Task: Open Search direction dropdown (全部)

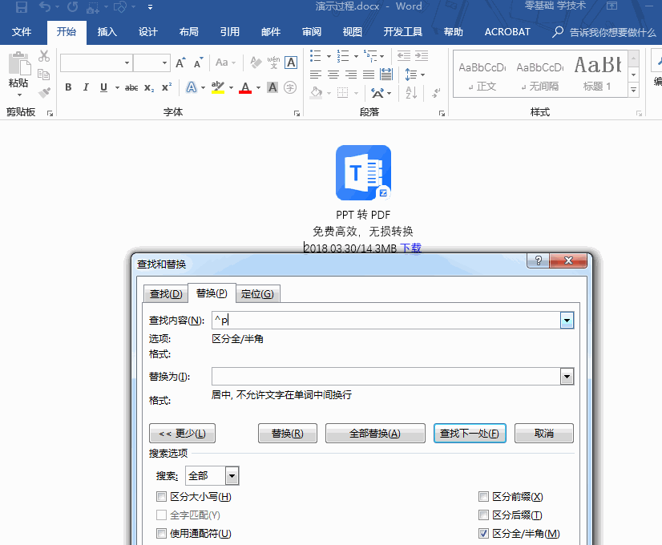Action: point(232,476)
